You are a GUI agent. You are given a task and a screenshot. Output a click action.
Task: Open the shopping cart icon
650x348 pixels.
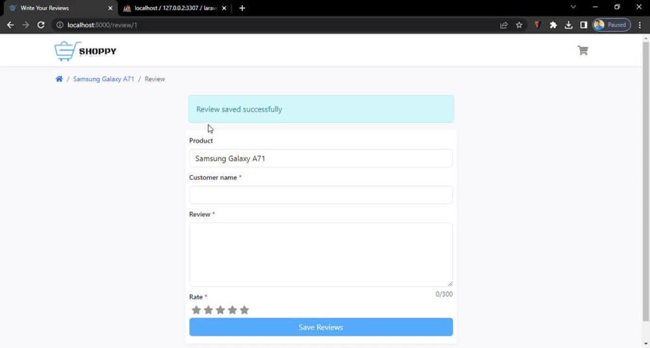pos(582,50)
